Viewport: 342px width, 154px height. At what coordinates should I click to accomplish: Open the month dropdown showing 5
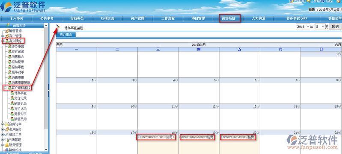point(320,27)
